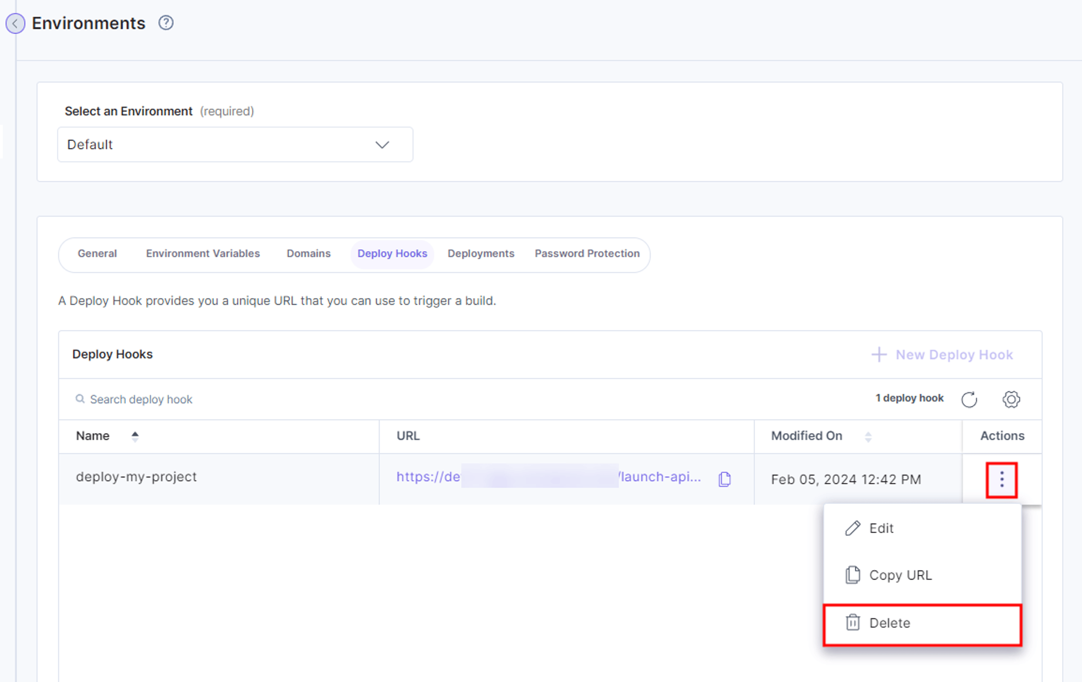Click the back arrow beside Environments

coord(15,23)
